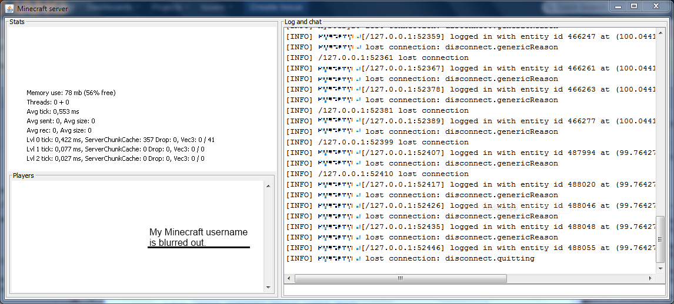
Task: Close the Minecraft server window
Action: pyautogui.click(x=656, y=6)
